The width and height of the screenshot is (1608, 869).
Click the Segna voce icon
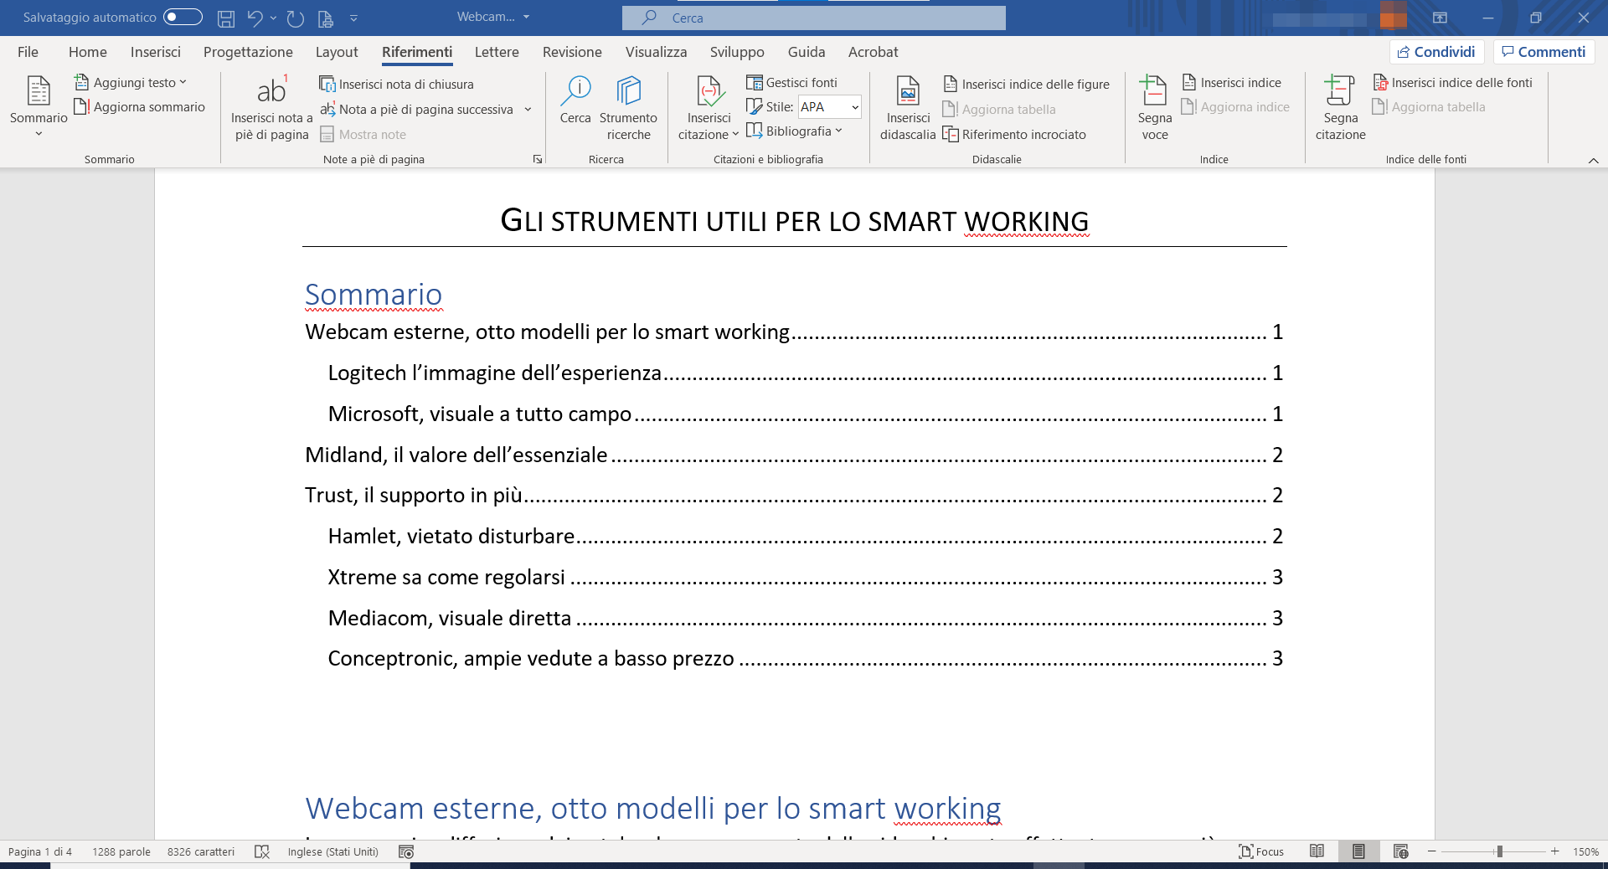click(1154, 92)
